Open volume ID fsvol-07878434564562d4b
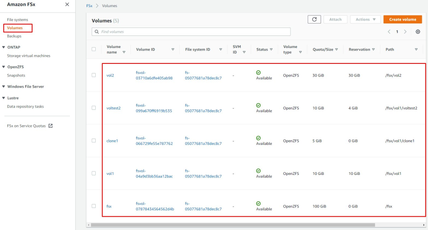This screenshot has width=428, height=230. coord(155,206)
